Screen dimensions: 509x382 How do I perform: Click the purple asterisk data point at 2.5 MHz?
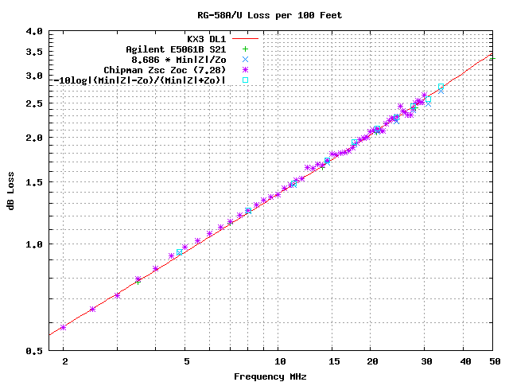coord(92,310)
